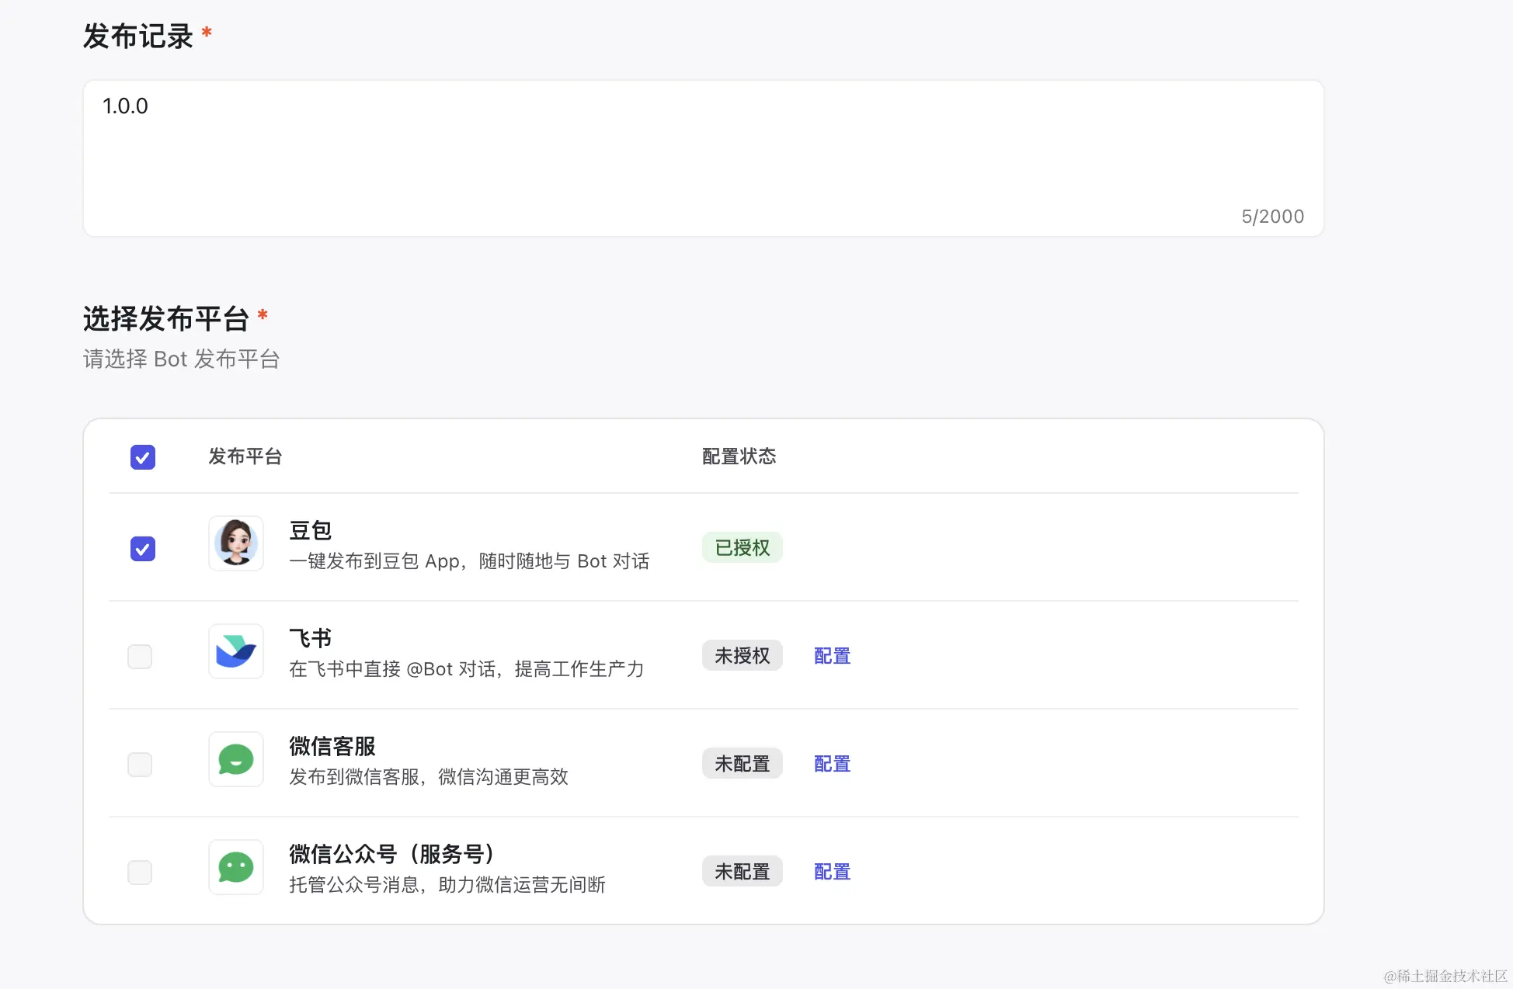Click the 未配置 badge for 微信客服
The width and height of the screenshot is (1513, 989).
741,763
